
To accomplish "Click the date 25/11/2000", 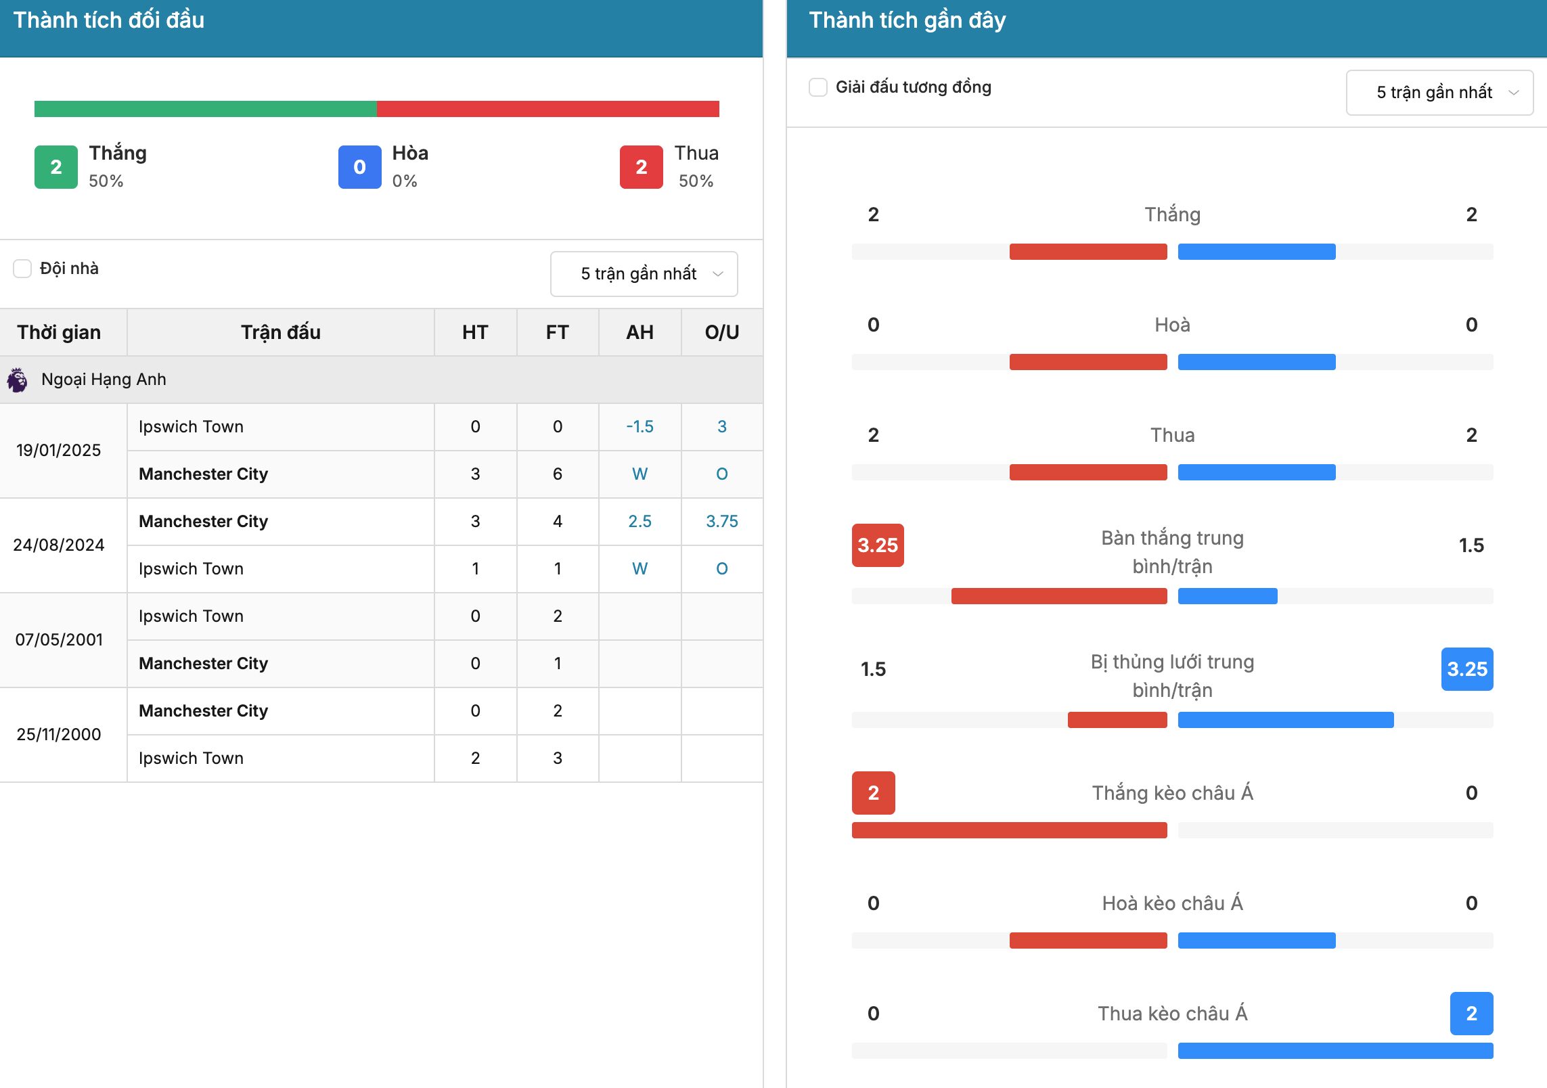I will (x=59, y=735).
